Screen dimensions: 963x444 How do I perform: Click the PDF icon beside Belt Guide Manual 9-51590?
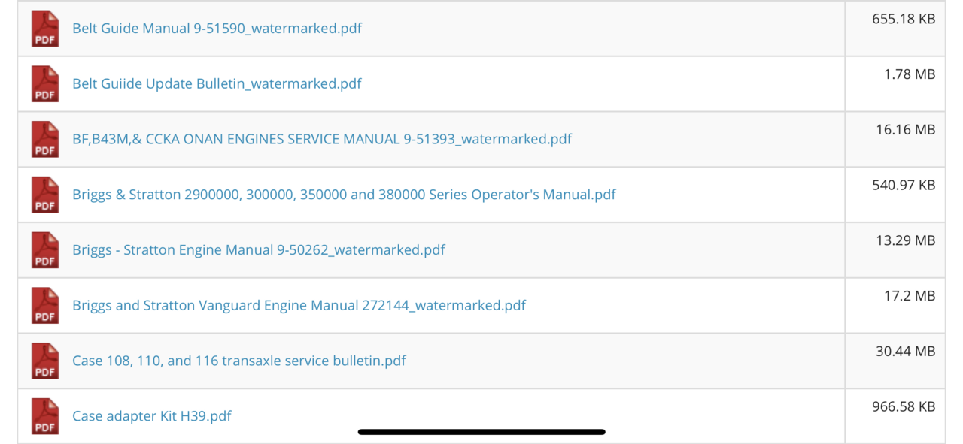(x=45, y=29)
